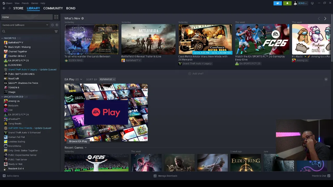Select TEKKEN 8 icon in sidebar
This screenshot has height=187, width=333.
tap(6, 88)
